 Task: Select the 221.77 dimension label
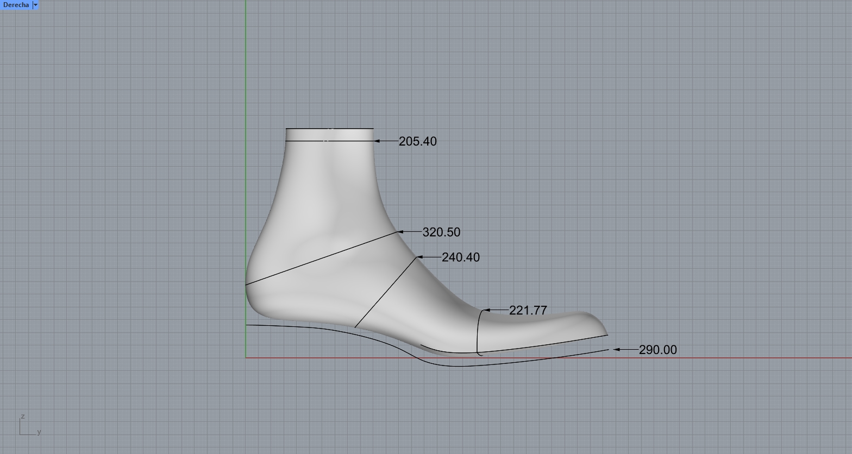click(528, 310)
